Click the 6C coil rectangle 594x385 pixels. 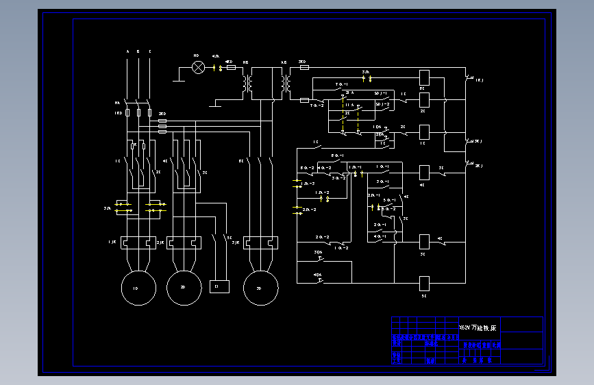click(x=424, y=77)
